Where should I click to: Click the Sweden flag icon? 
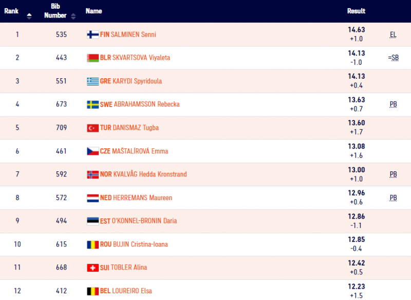click(92, 104)
